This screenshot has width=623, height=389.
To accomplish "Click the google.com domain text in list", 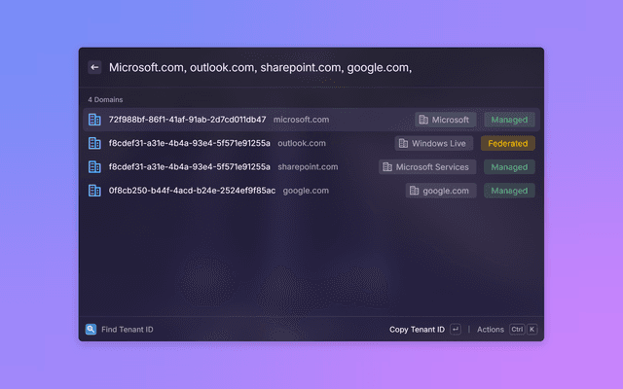I will 306,191.
